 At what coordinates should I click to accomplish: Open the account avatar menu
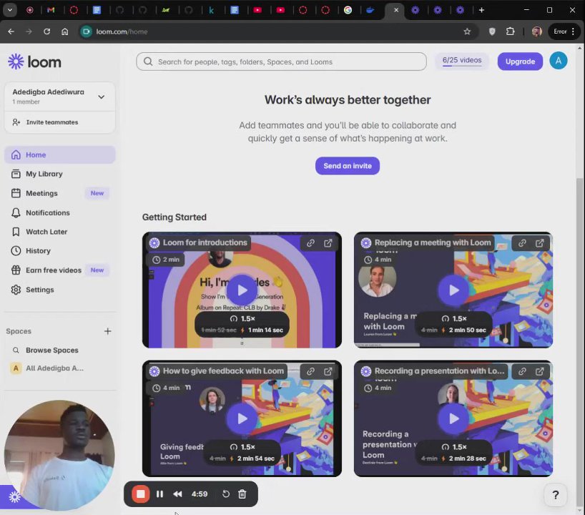(x=558, y=61)
